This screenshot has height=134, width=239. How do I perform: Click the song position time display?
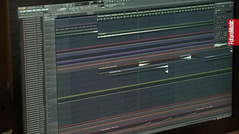[66, 6]
